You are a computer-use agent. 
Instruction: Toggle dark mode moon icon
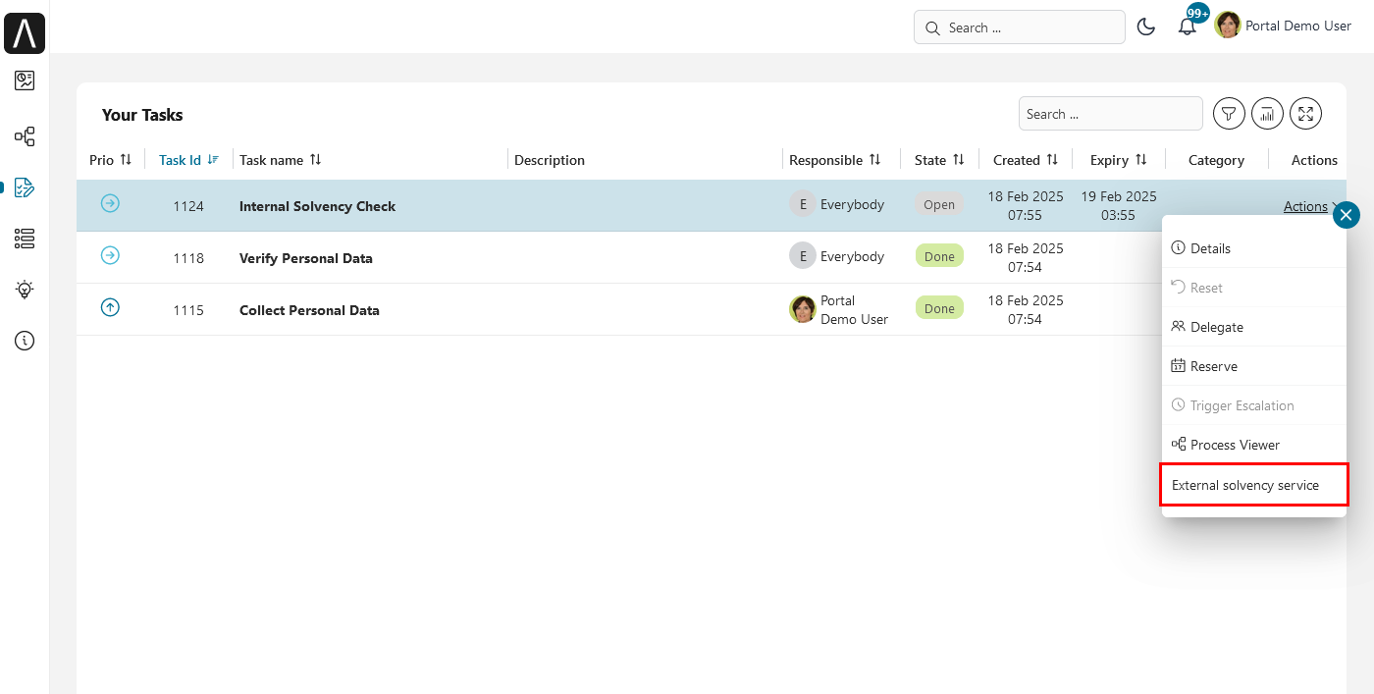(x=1145, y=27)
